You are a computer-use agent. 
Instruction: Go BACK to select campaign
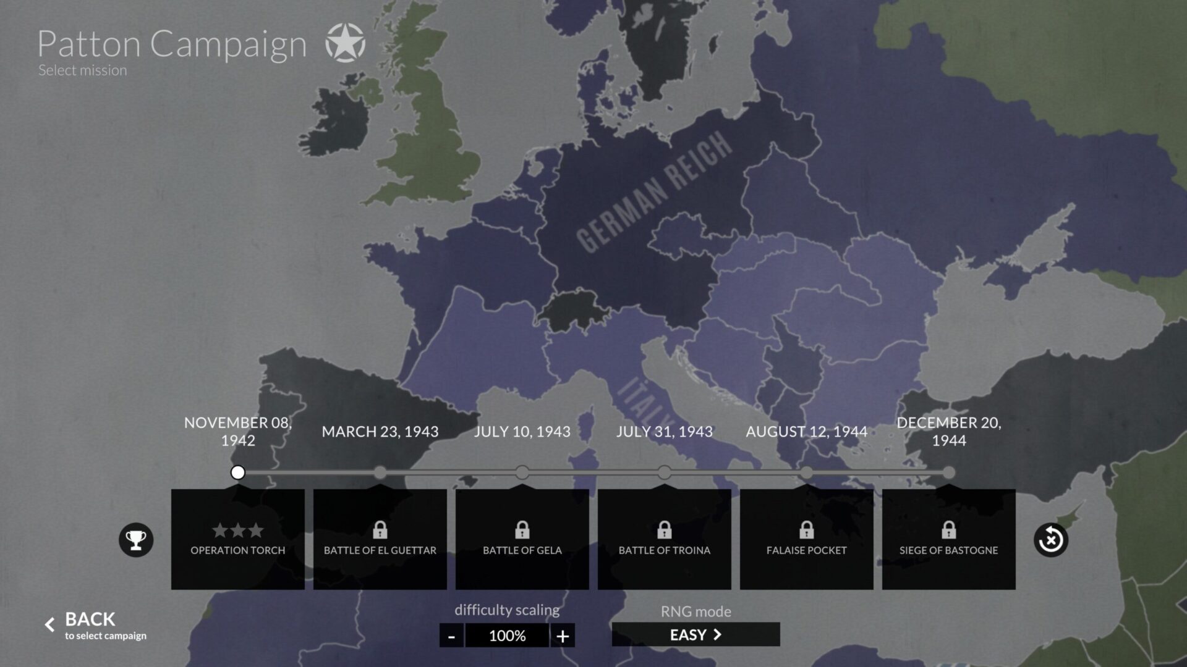96,625
